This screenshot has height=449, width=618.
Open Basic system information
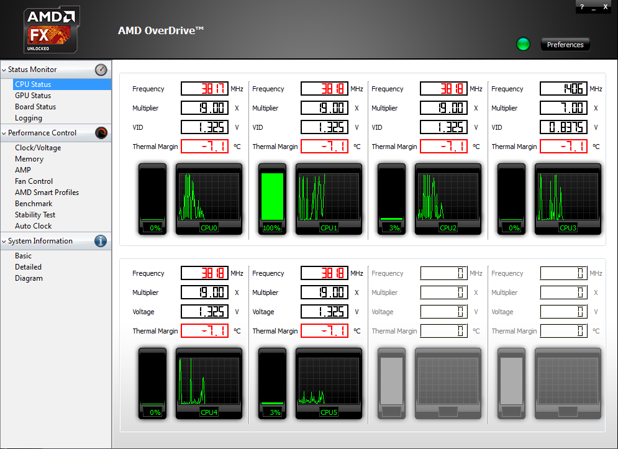(x=23, y=256)
